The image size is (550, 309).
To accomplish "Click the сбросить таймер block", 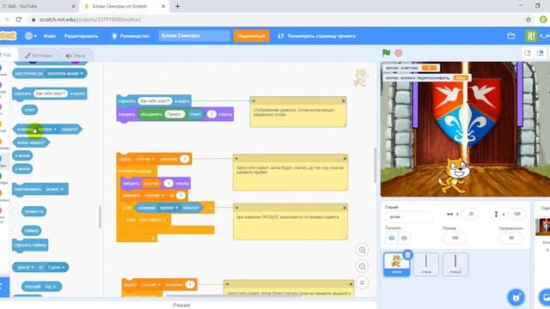I will [x=30, y=245].
